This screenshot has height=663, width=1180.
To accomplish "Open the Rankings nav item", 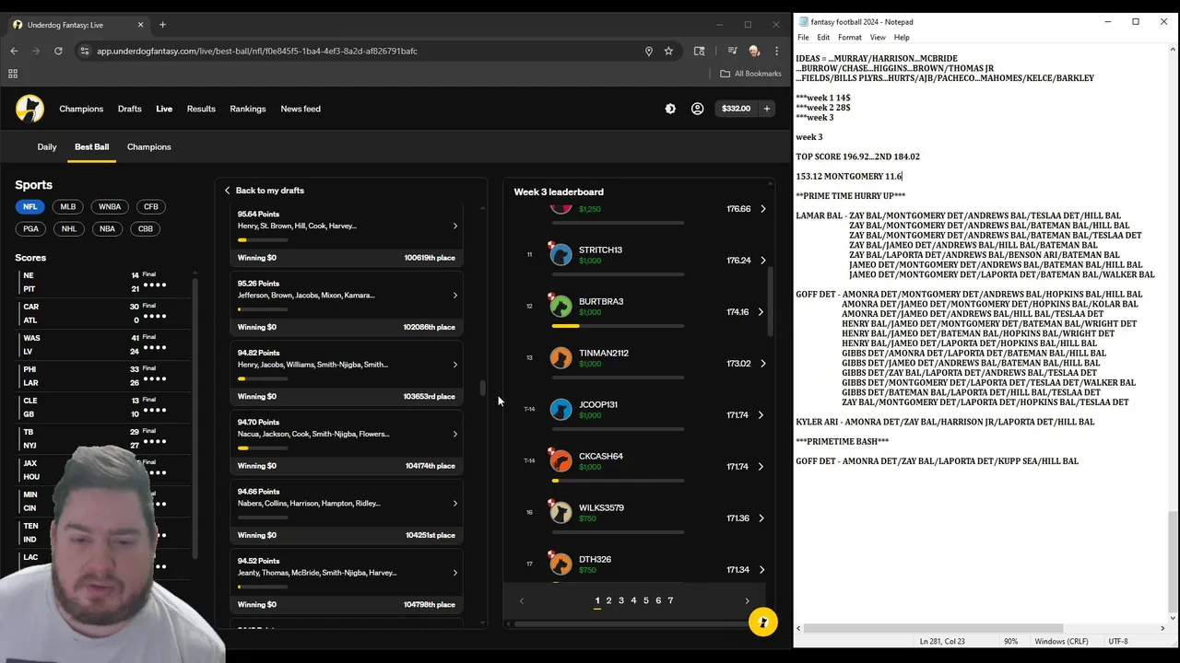I will pos(248,109).
